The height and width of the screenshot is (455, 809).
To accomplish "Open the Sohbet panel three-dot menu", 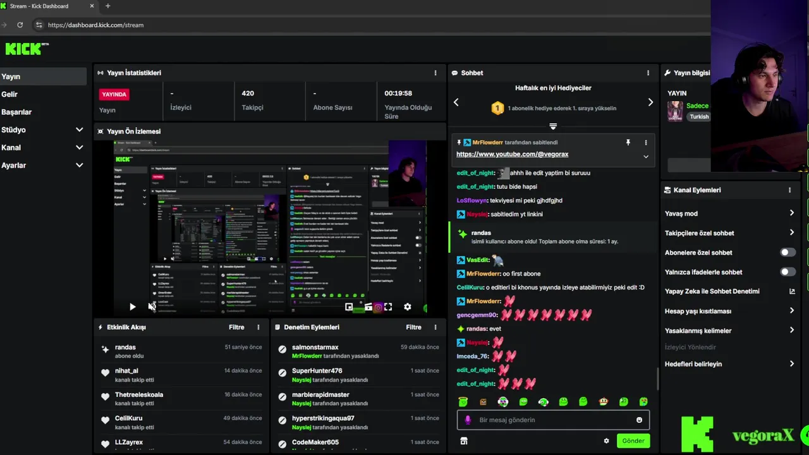I will (648, 73).
